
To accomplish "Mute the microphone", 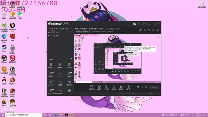I will (x=121, y=87).
